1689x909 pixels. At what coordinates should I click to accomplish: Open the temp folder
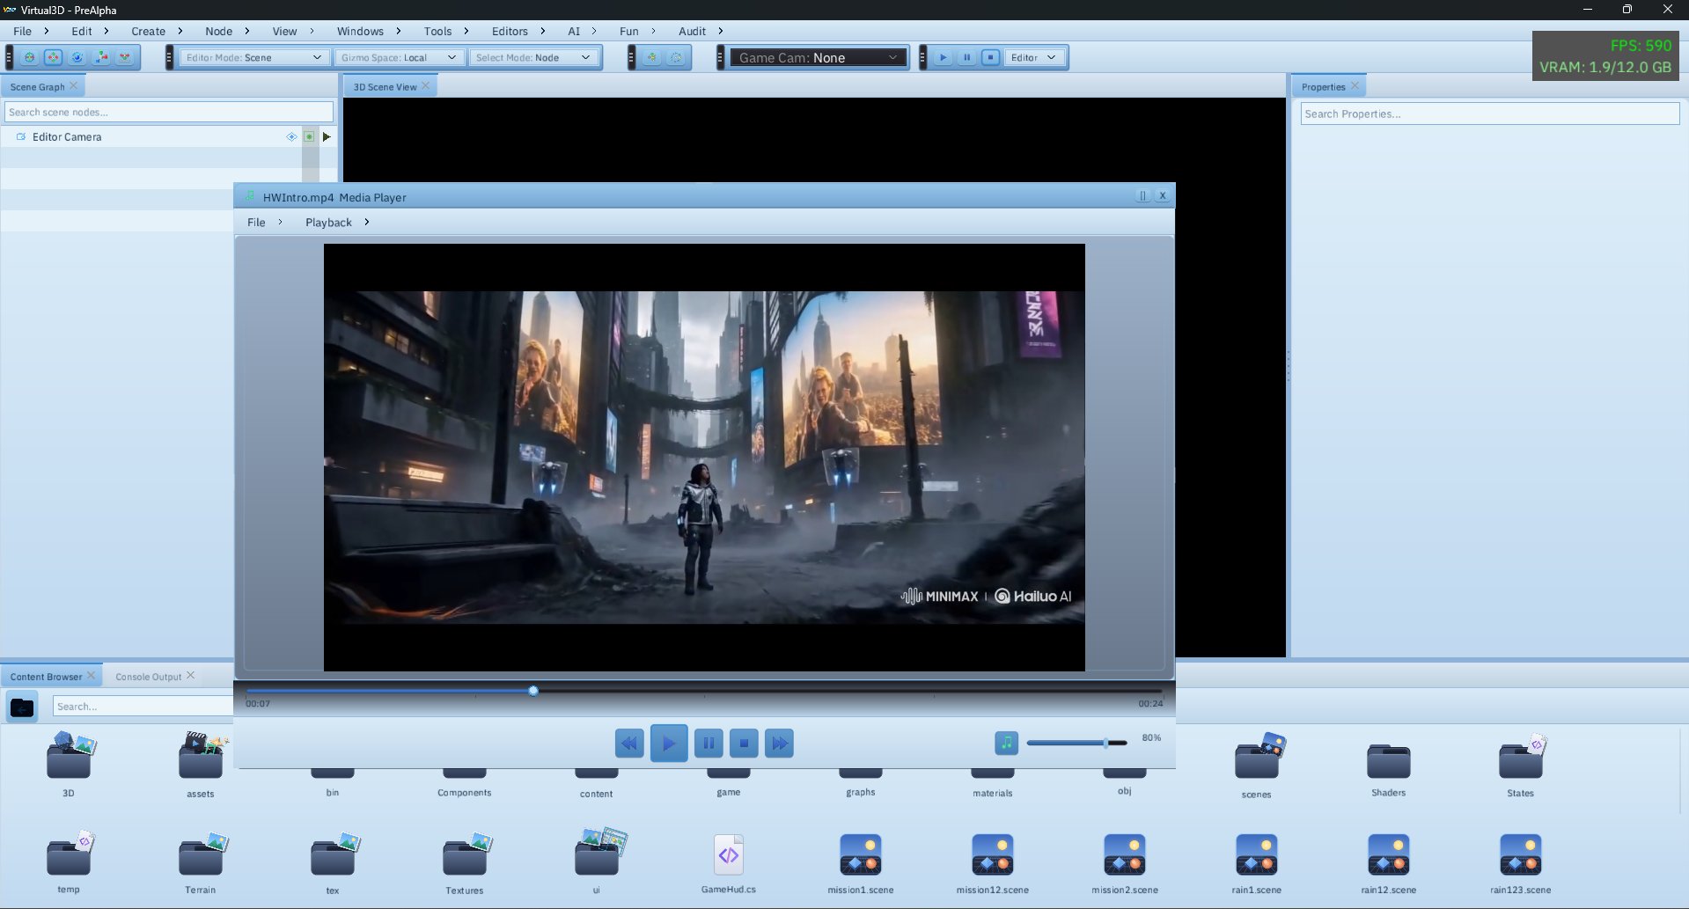tap(69, 861)
